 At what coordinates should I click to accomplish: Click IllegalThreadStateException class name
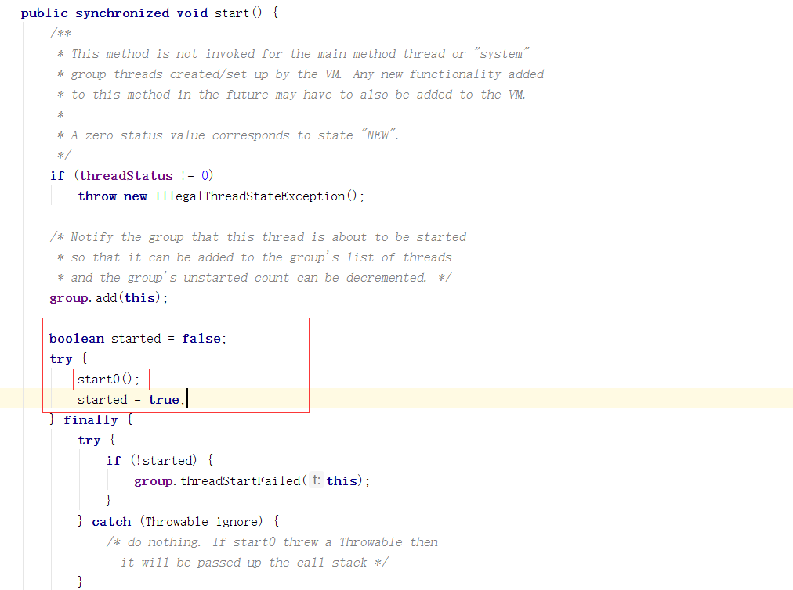(250, 196)
